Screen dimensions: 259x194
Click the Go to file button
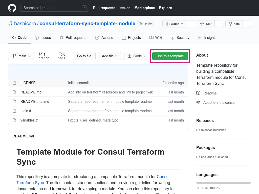click(84, 56)
